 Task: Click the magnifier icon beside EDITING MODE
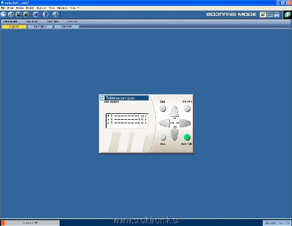coord(270,15)
